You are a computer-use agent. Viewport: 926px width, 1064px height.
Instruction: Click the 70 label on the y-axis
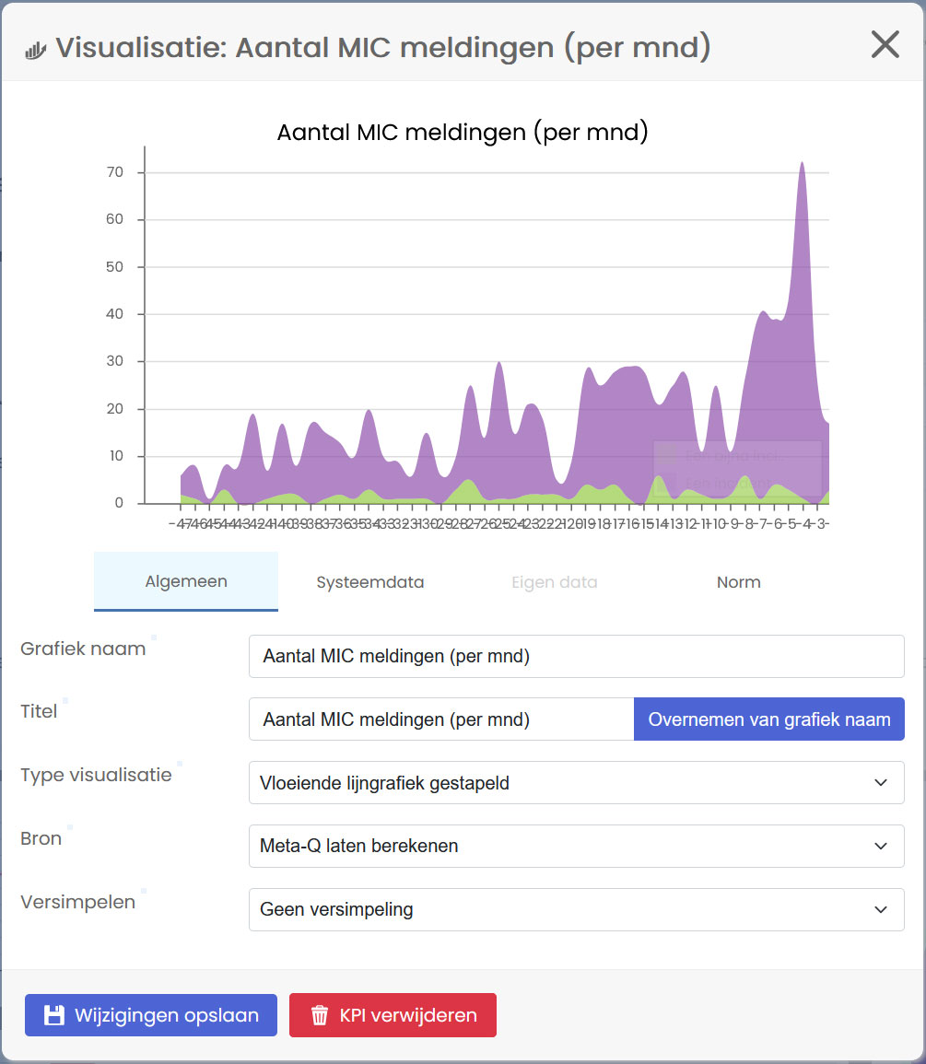pyautogui.click(x=115, y=172)
